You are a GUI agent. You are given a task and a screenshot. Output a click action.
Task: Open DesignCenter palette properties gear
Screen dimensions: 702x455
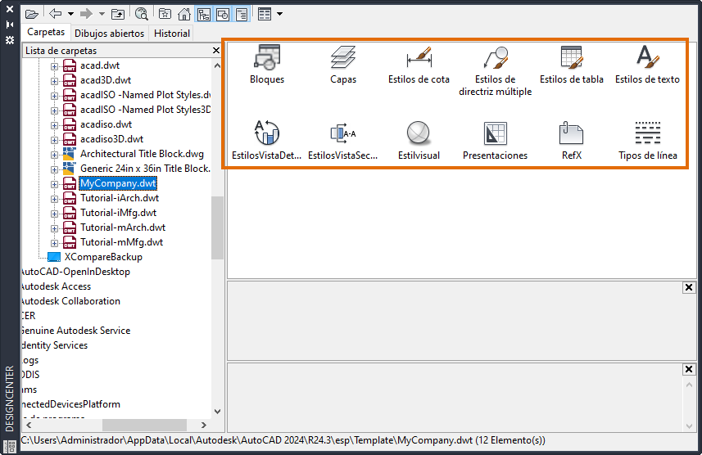pos(9,40)
